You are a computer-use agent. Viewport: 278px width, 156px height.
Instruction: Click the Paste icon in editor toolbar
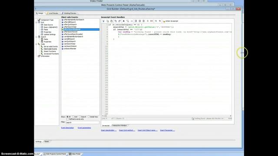coord(112,21)
